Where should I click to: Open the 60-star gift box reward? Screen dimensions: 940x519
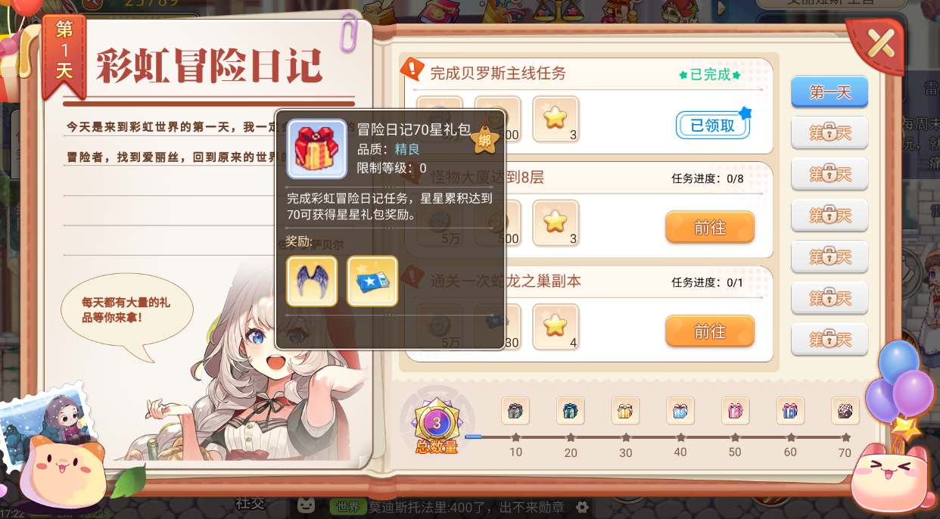pos(790,411)
